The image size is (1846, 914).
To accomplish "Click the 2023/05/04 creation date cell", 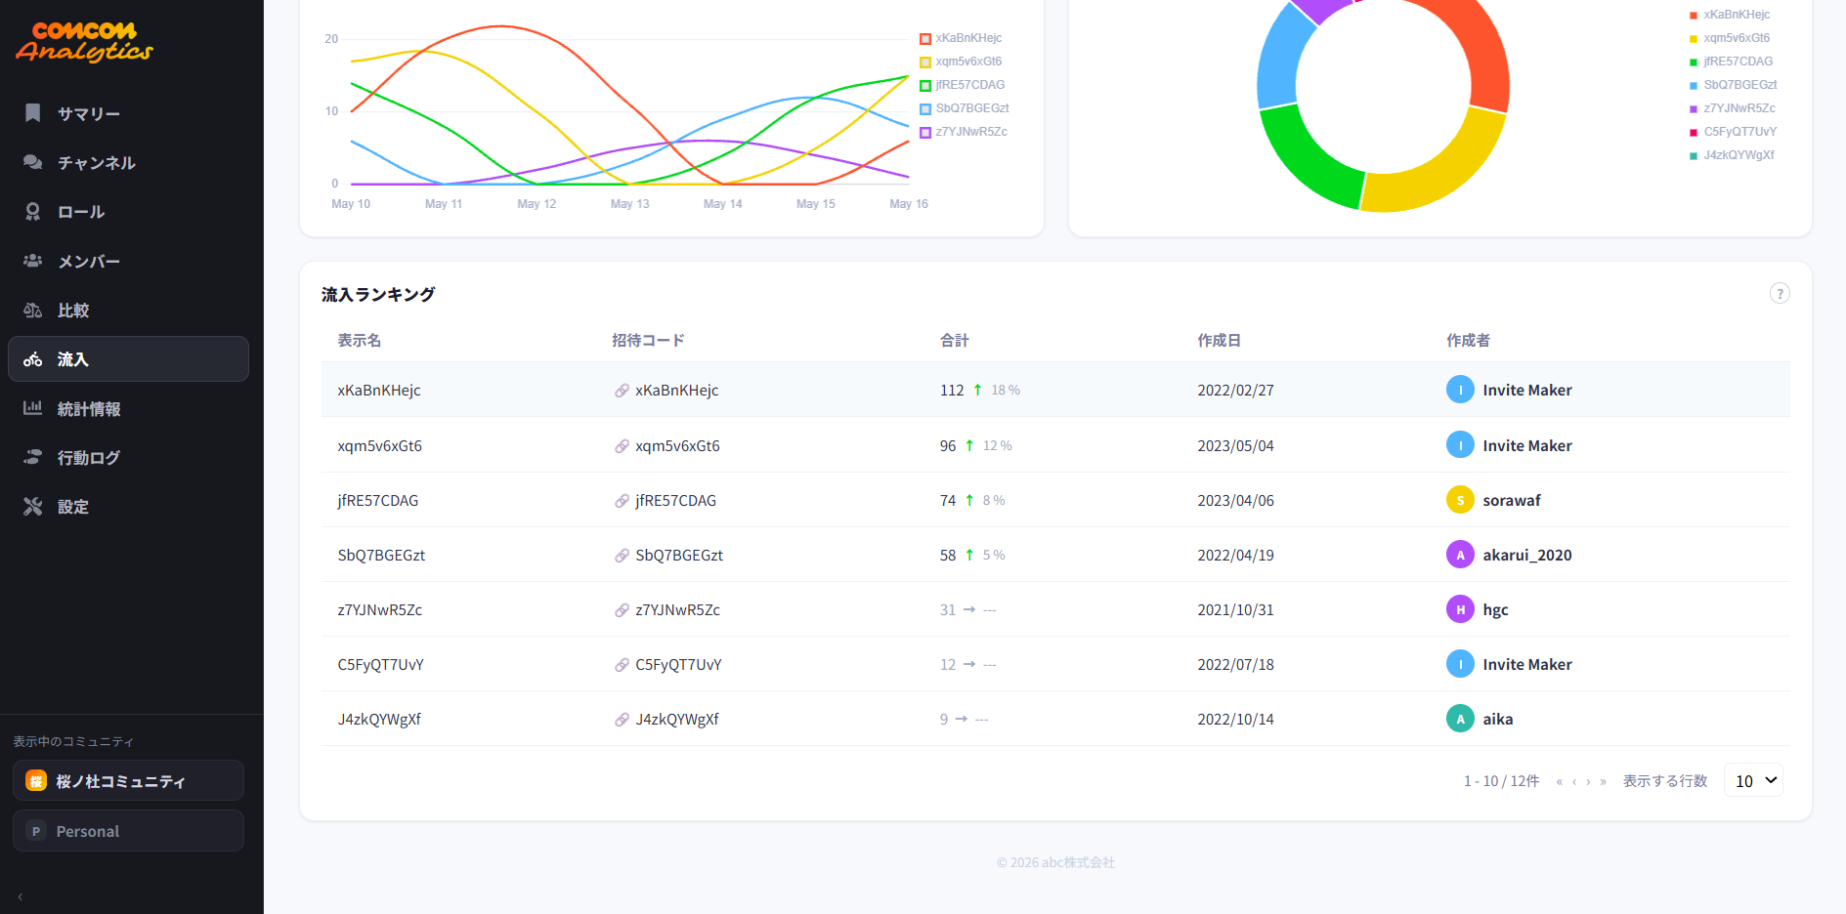I will tap(1236, 446).
